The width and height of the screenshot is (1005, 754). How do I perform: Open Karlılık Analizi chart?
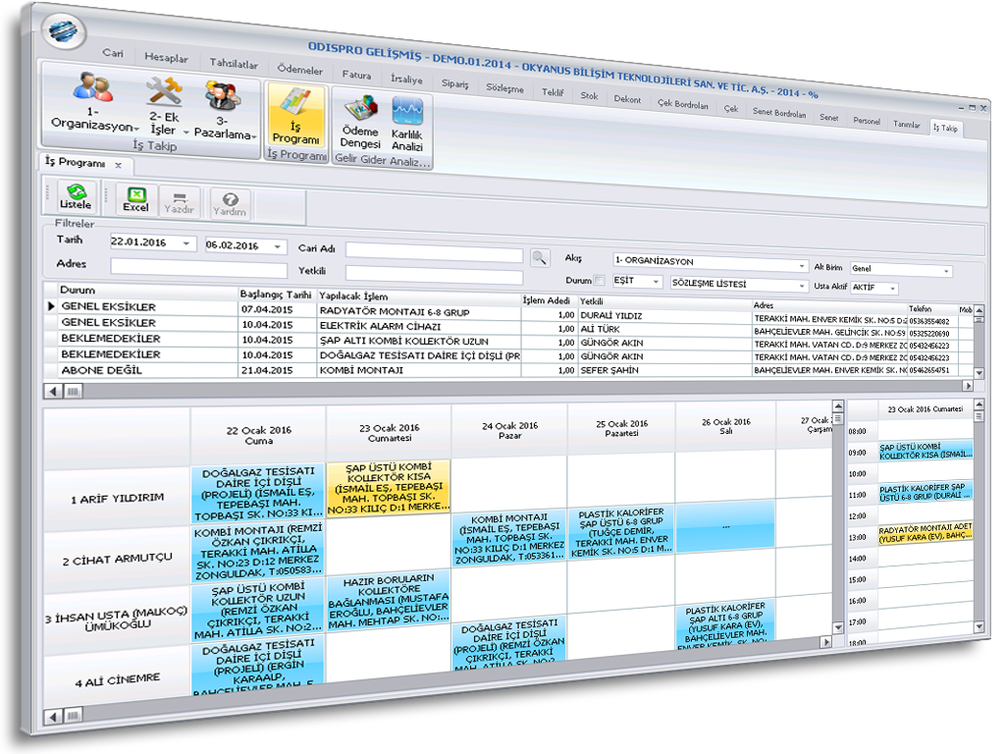407,126
